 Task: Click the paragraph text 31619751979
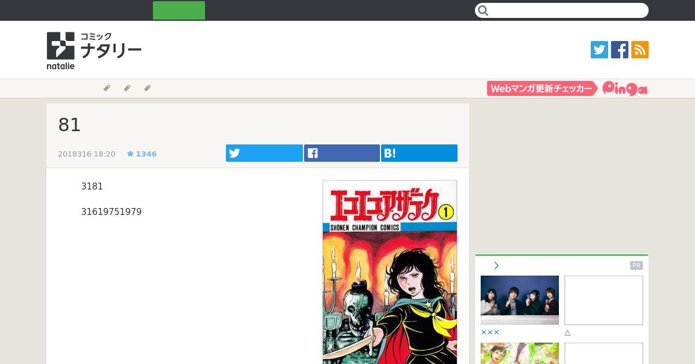tap(111, 212)
